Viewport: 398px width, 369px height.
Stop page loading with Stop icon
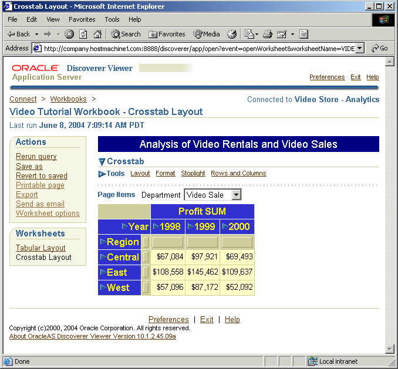pos(69,34)
